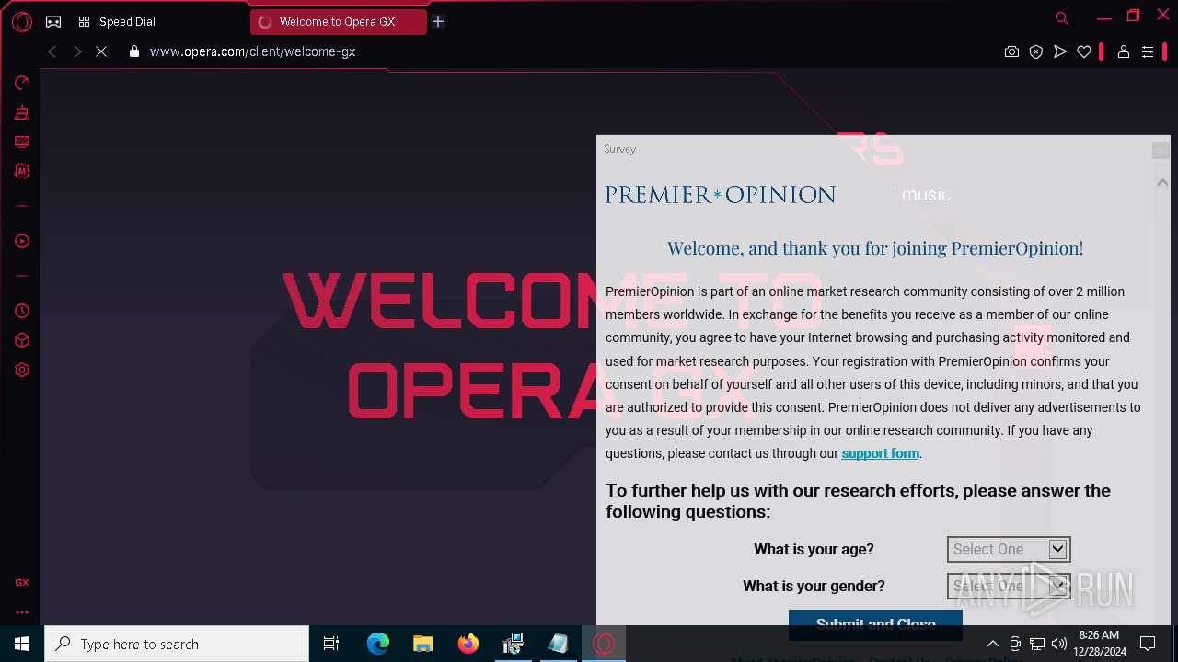Viewport: 1178px width, 662px height.
Task: Open the ad blocker shield icon
Action: coord(1036,52)
